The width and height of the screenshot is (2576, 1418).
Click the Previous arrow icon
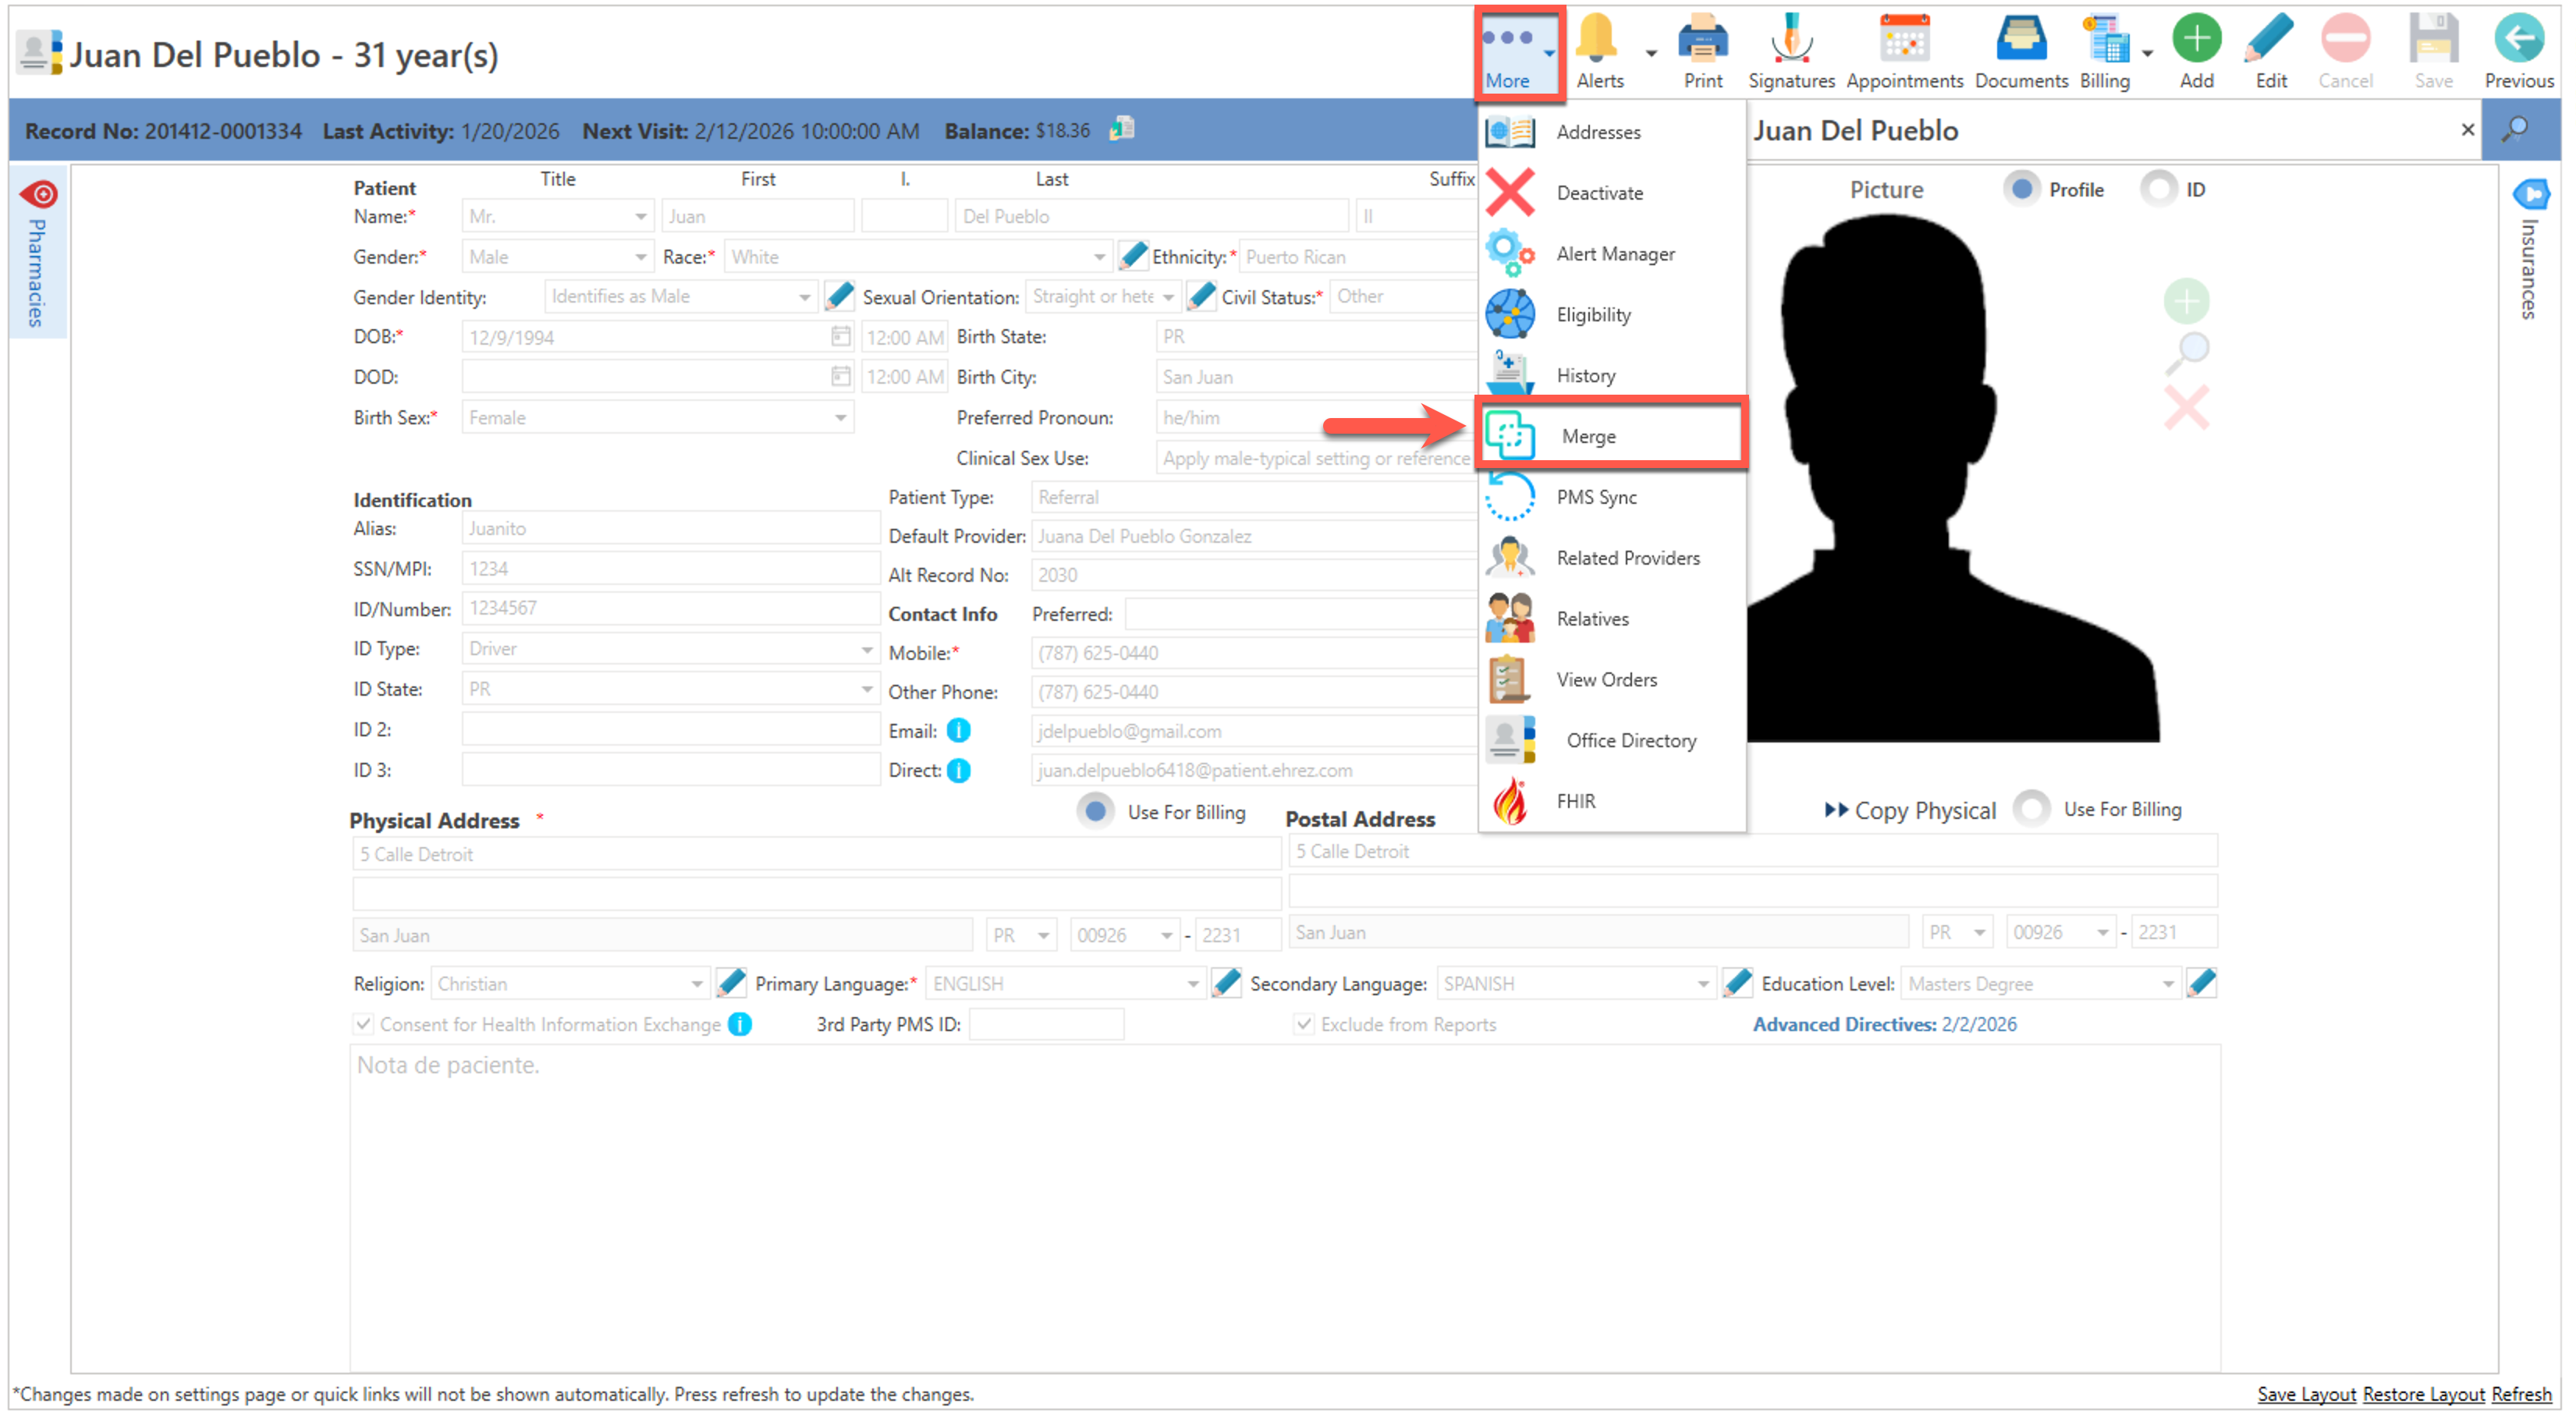2518,40
